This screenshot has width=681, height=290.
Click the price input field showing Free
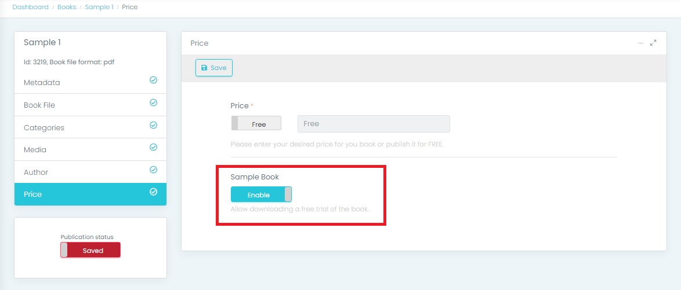click(373, 124)
